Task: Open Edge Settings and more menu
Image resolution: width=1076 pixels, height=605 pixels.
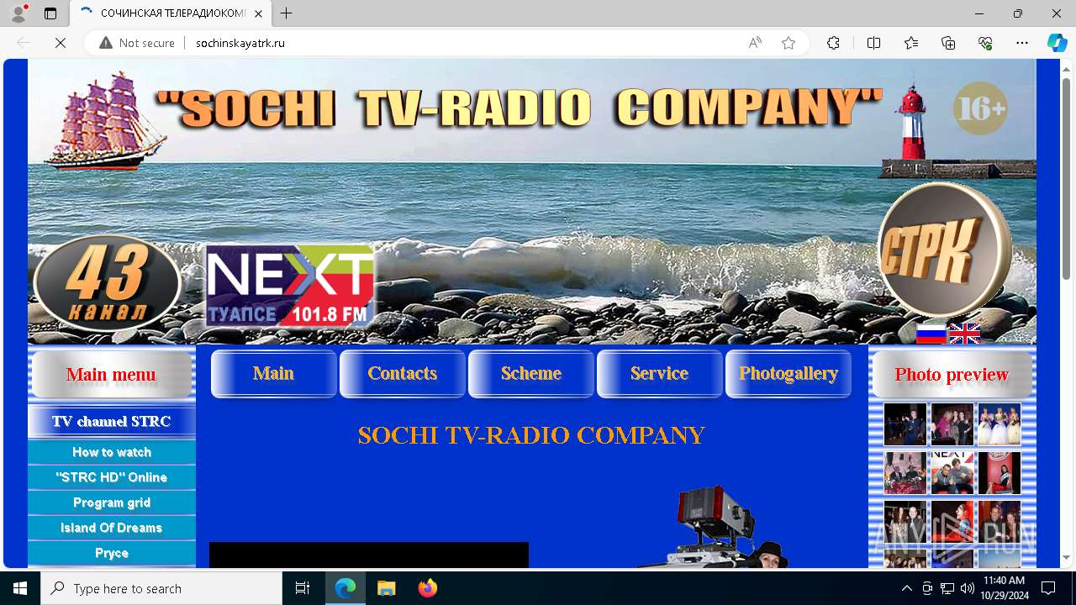Action: click(1022, 43)
